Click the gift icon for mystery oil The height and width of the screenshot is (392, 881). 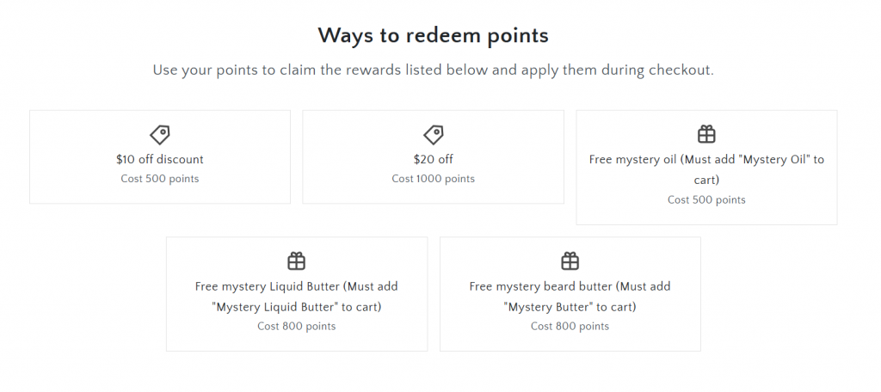[706, 134]
